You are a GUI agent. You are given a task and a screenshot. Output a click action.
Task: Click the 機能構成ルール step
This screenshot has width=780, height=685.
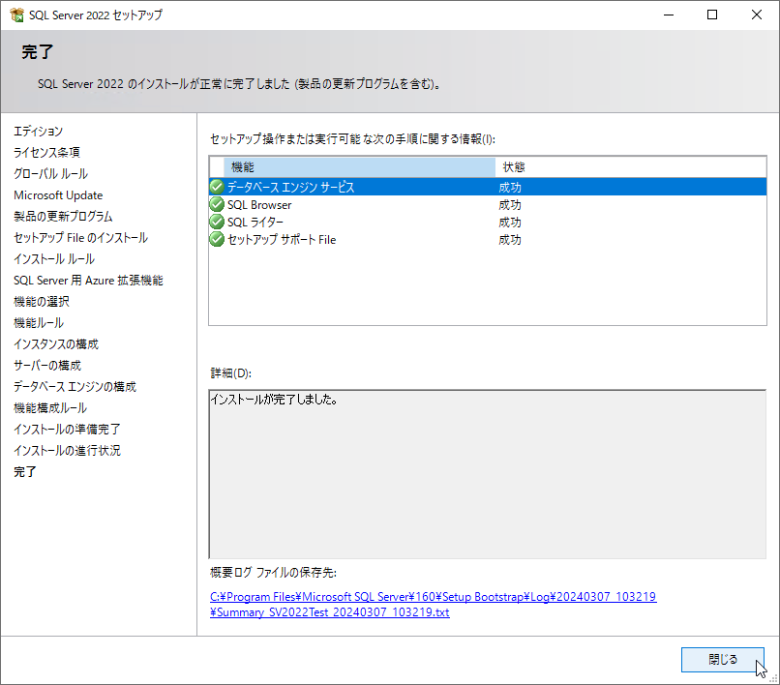tap(50, 408)
